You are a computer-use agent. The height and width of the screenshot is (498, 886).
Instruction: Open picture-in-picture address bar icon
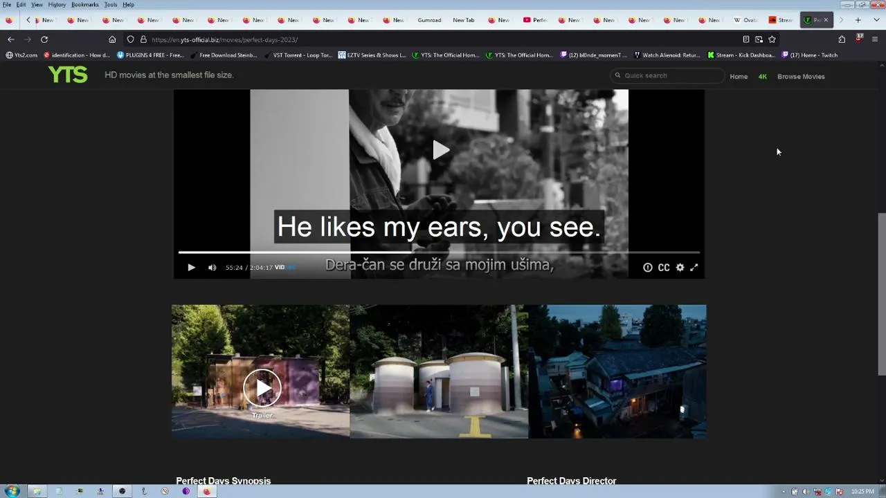click(759, 39)
